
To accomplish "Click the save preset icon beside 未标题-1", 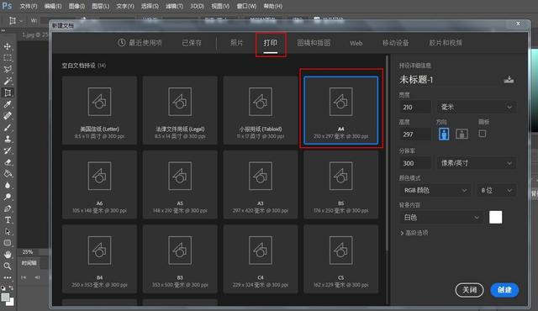I will click(x=509, y=80).
